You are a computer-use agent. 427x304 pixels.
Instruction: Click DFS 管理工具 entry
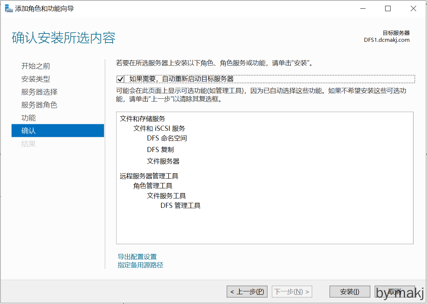[180, 206]
